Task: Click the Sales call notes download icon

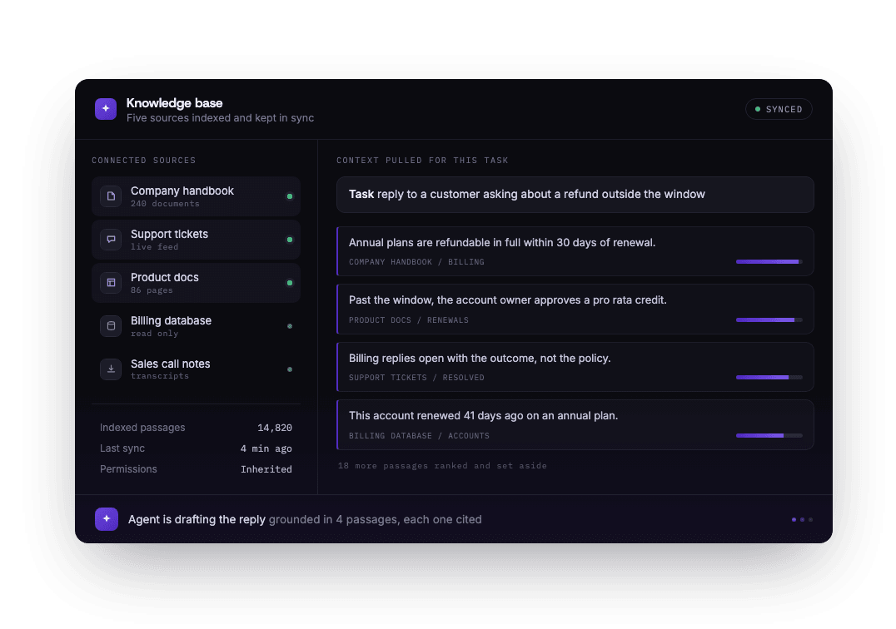Action: tap(111, 369)
